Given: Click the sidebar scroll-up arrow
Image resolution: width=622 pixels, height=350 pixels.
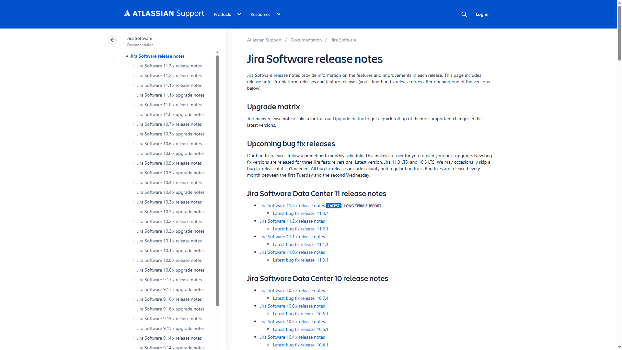Looking at the screenshot, I should click(x=217, y=52).
